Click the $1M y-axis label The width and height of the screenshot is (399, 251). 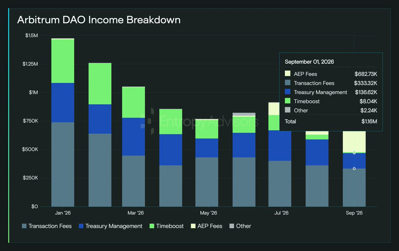coord(33,92)
